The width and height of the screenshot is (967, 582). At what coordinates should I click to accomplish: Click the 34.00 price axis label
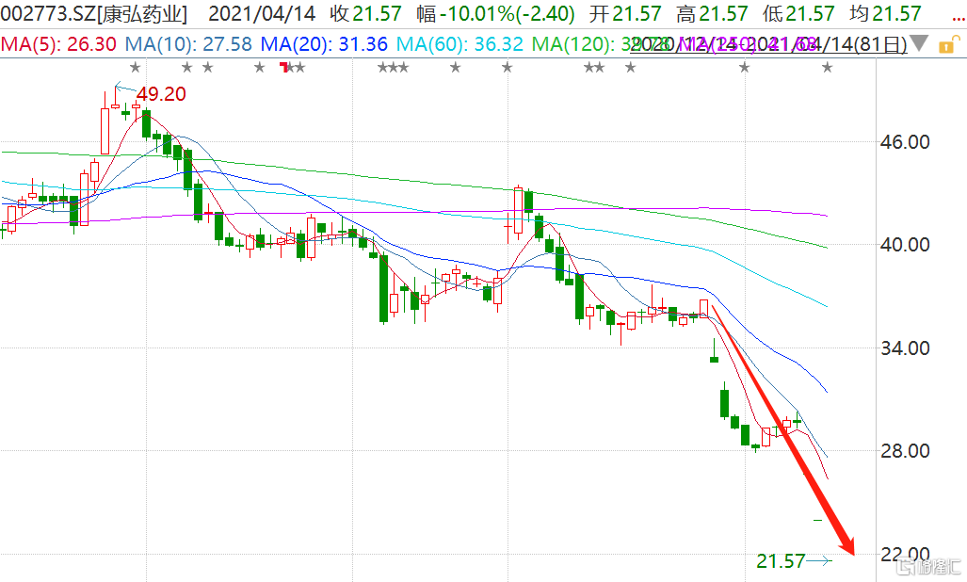(x=905, y=348)
